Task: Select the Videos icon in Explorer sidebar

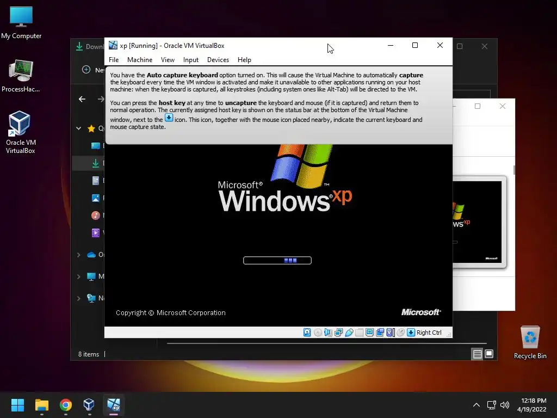Action: tap(96, 233)
